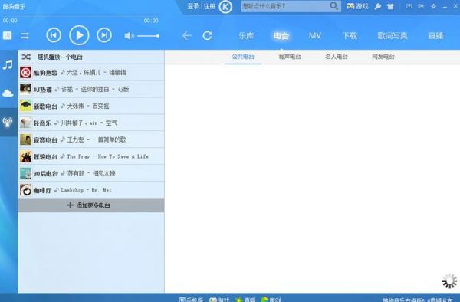Select the 摇滚电台 radio station
The width and height of the screenshot is (460, 302).
[91, 156]
